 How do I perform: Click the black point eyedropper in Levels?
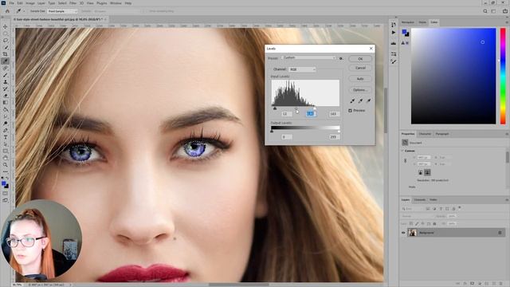352,101
